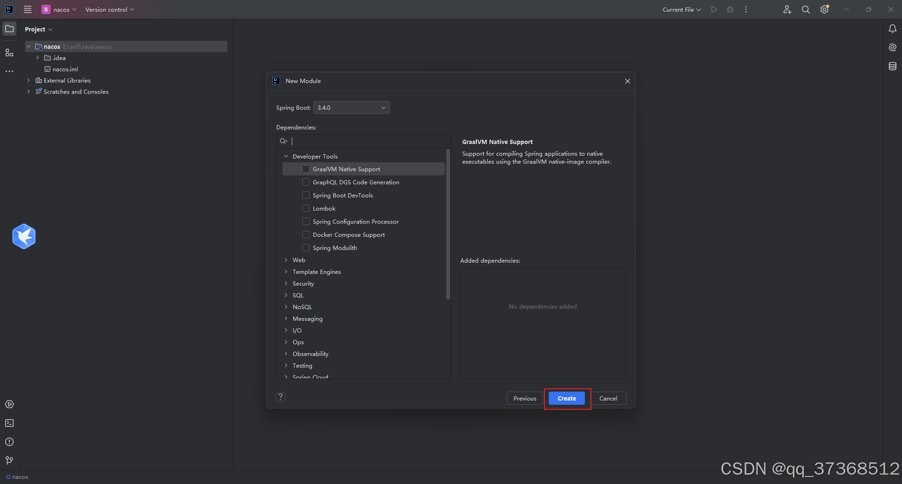
Task: Open the Project view selector dropdown
Action: [x=39, y=29]
